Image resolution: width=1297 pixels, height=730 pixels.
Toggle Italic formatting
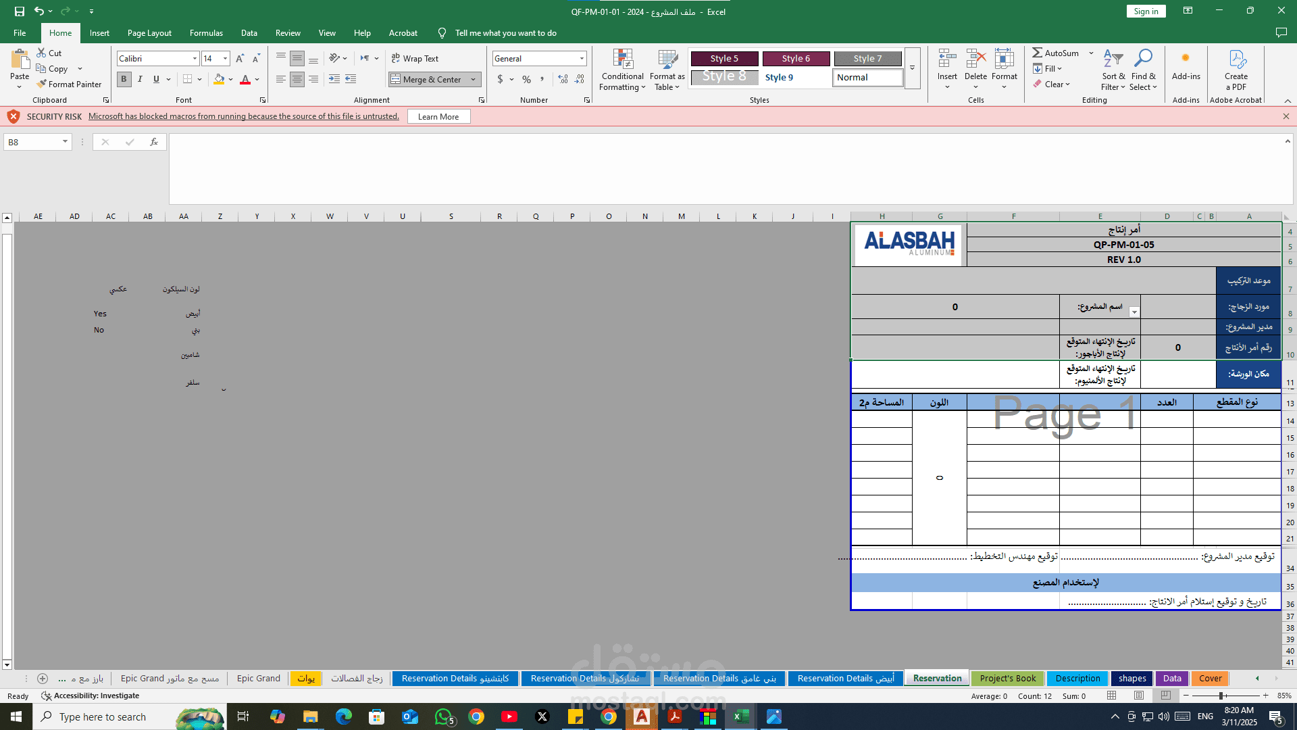(x=140, y=79)
